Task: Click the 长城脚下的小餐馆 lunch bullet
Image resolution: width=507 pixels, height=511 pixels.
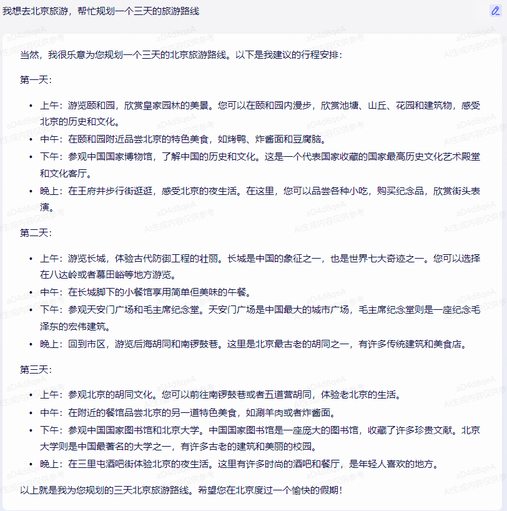Action: click(145, 292)
